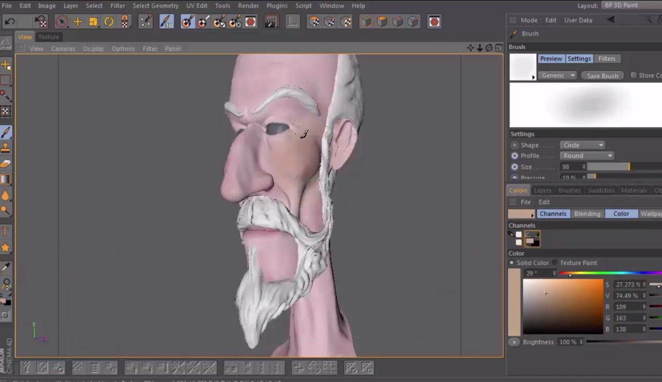Select the Brush tool in left toolbar
662x382 pixels.
[x=6, y=133]
